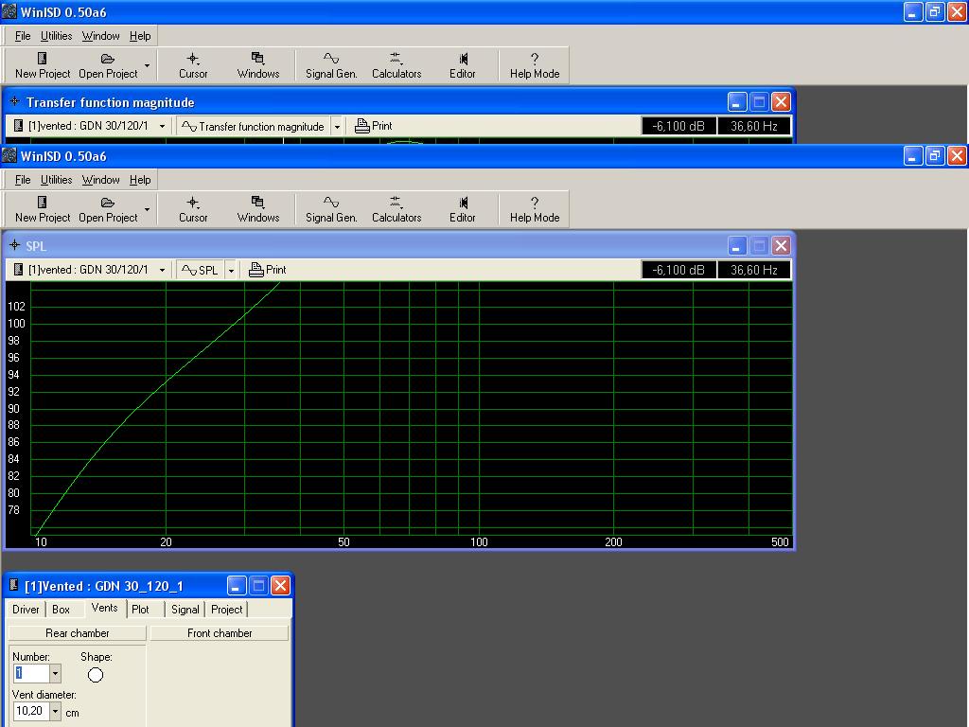Expand the vent Number dropdown
The image size is (969, 727).
tap(55, 674)
